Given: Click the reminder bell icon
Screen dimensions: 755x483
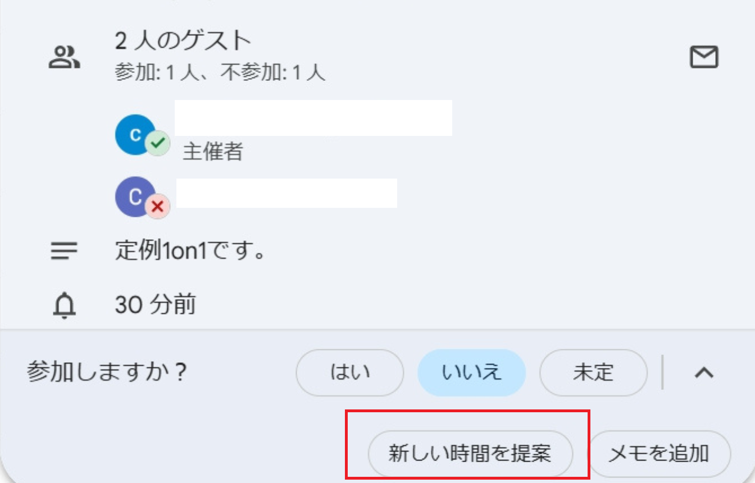Looking at the screenshot, I should (65, 306).
